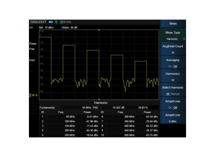Click the green power plug icon
The height and width of the screenshot is (157, 215).
56,22
